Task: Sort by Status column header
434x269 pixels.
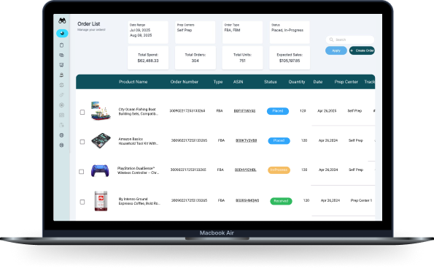Action: (x=271, y=82)
